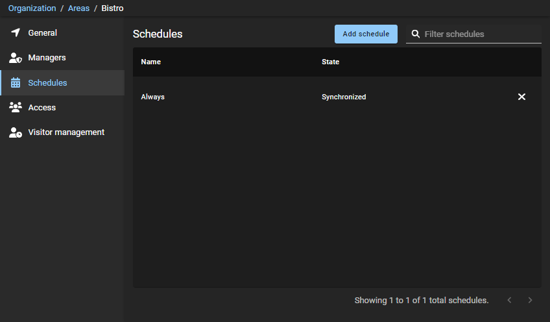Go to next page of schedules
The image size is (550, 322).
pyautogui.click(x=530, y=300)
